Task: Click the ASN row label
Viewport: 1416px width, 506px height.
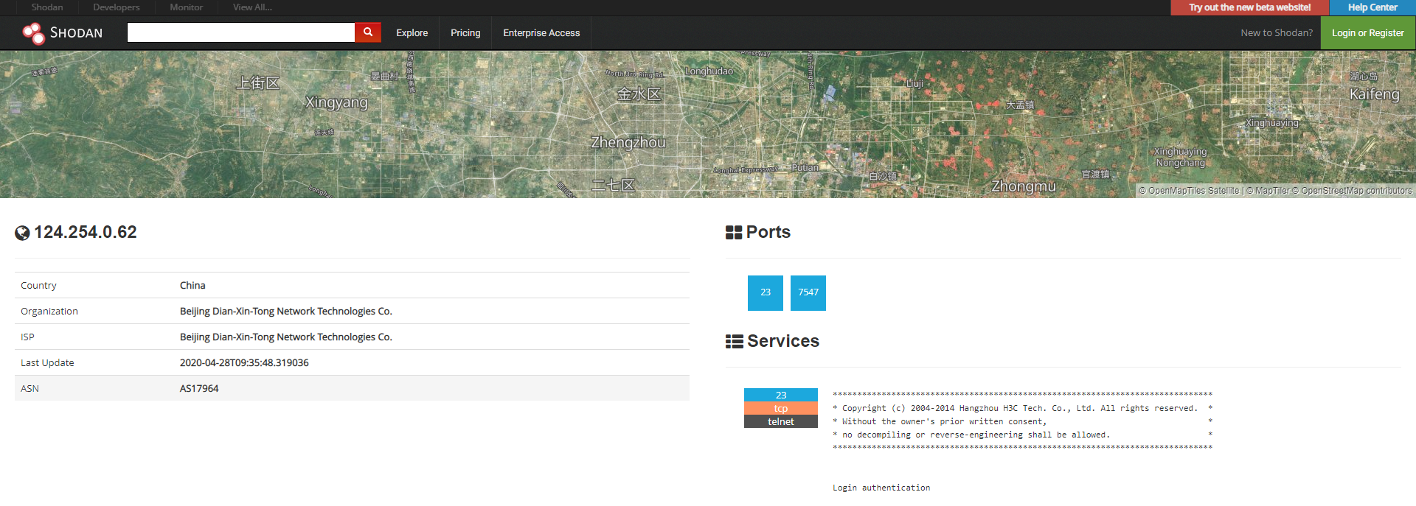Action: pyautogui.click(x=29, y=389)
